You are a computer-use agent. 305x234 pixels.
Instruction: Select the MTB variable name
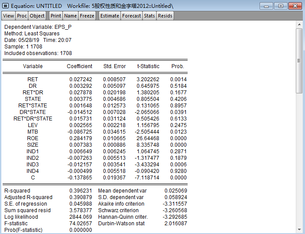coord(33,132)
